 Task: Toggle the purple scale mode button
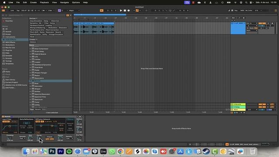59,10
